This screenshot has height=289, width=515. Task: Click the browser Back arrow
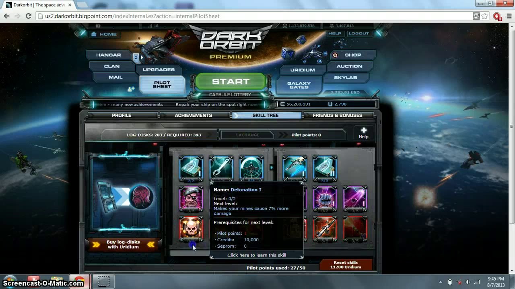6,16
